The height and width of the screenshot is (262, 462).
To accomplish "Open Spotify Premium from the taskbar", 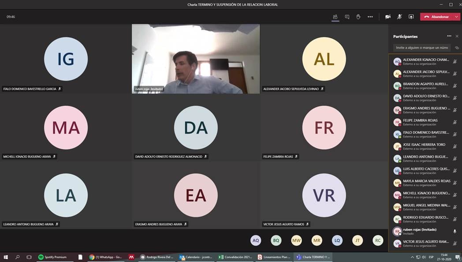I will tap(52, 257).
